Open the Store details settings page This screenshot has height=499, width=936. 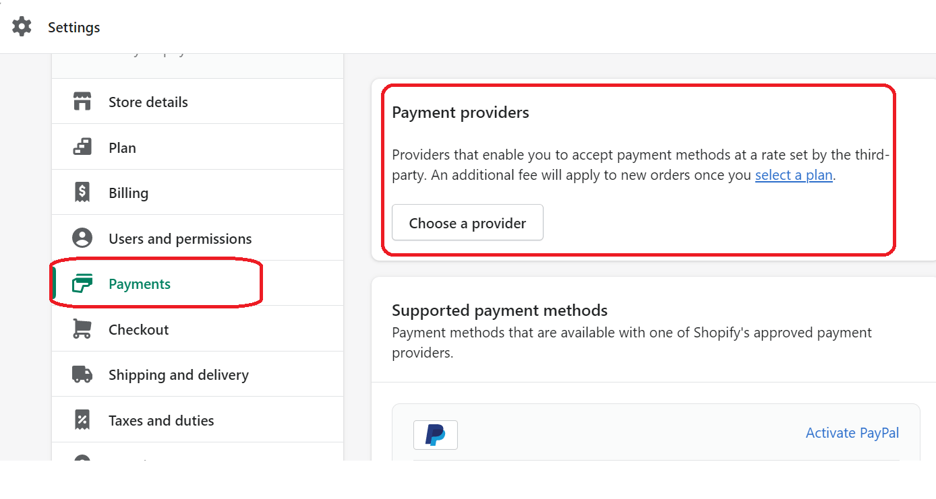pos(148,101)
